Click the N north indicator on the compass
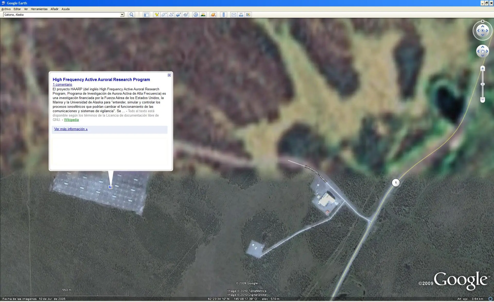The width and height of the screenshot is (494, 302). point(483,21)
